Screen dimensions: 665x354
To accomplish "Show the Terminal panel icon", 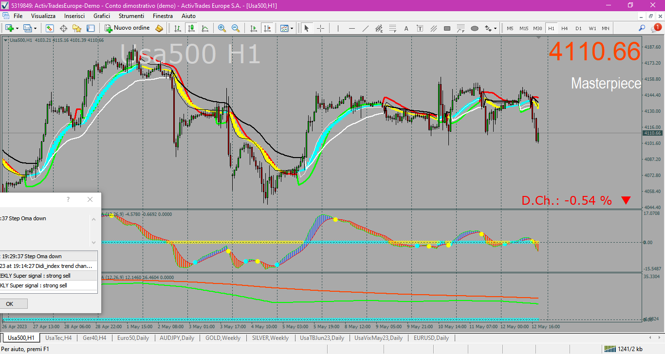I will pos(91,28).
